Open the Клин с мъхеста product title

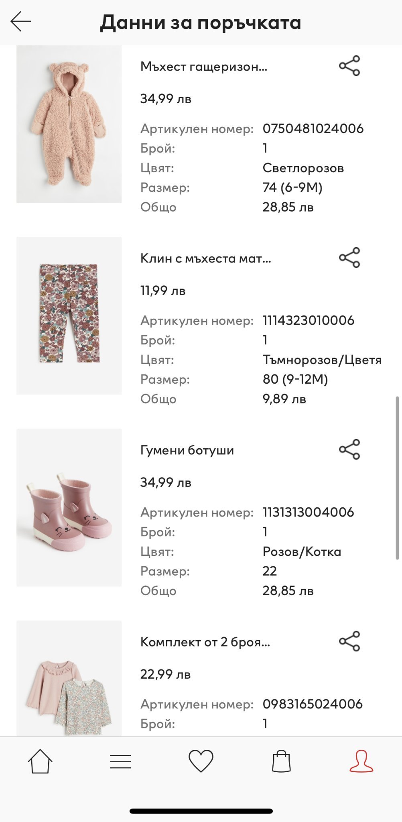205,258
